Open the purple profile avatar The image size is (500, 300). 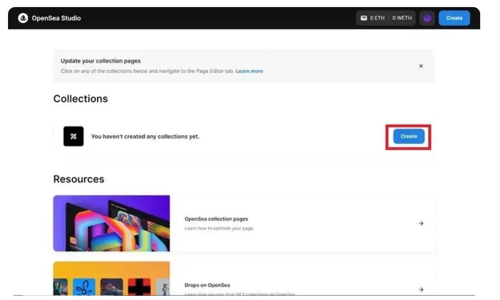tap(427, 18)
